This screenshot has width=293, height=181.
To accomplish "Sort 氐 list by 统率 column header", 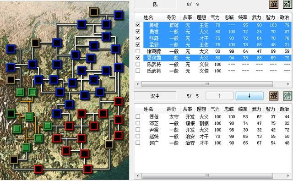I will (243, 17).
